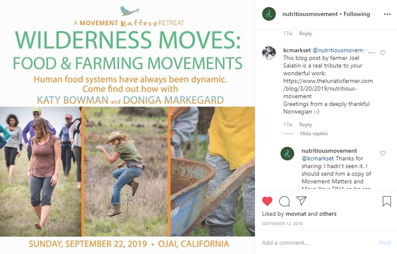The height and width of the screenshot is (254, 397).
Task: Open post options three-dot menu
Action: click(387, 14)
